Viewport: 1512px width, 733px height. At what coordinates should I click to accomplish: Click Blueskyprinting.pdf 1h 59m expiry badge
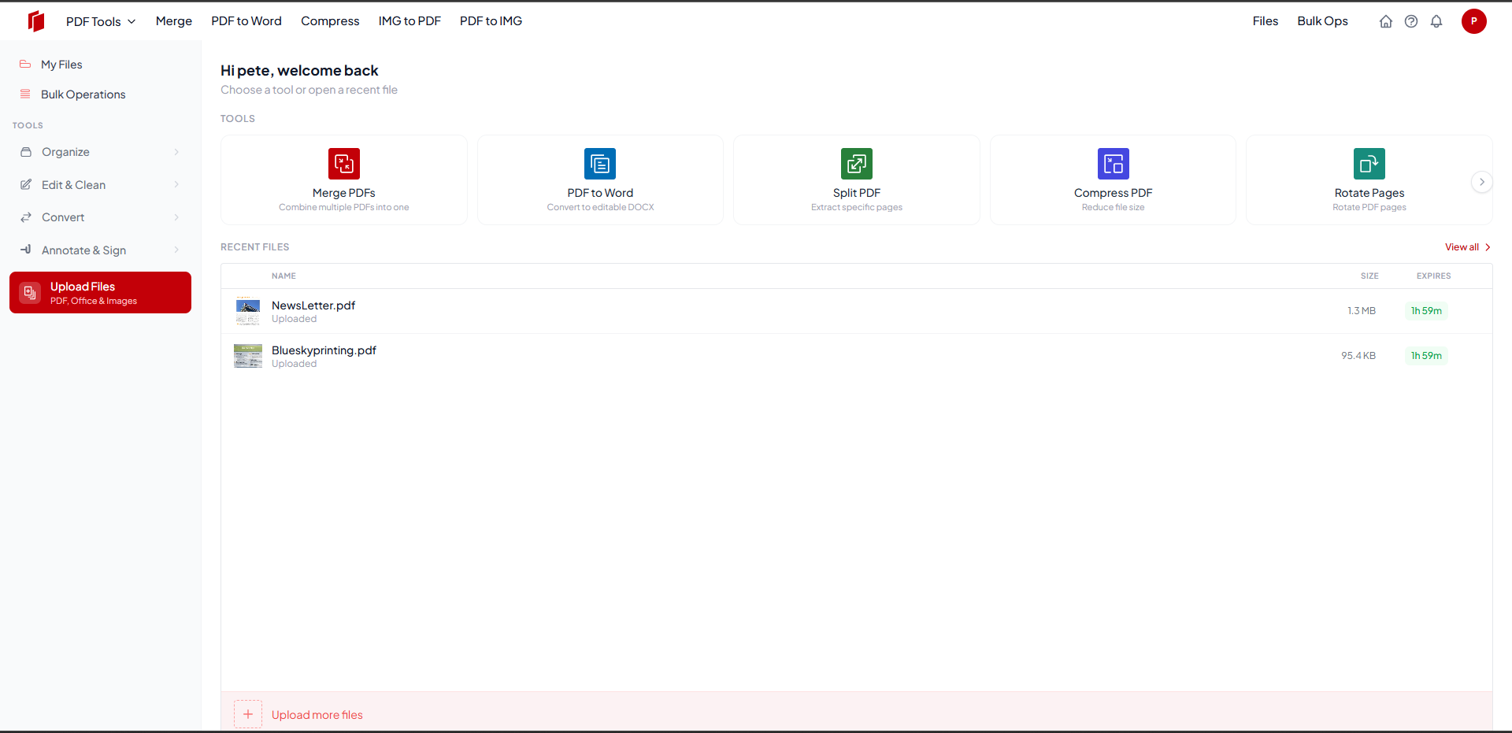1426,356
